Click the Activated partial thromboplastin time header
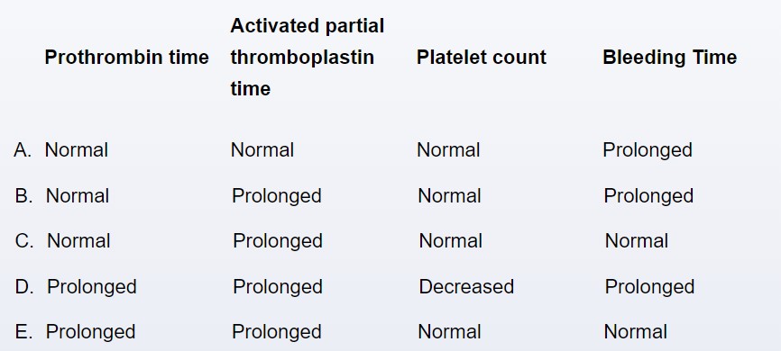Viewport: 781px width, 351px height. click(307, 58)
